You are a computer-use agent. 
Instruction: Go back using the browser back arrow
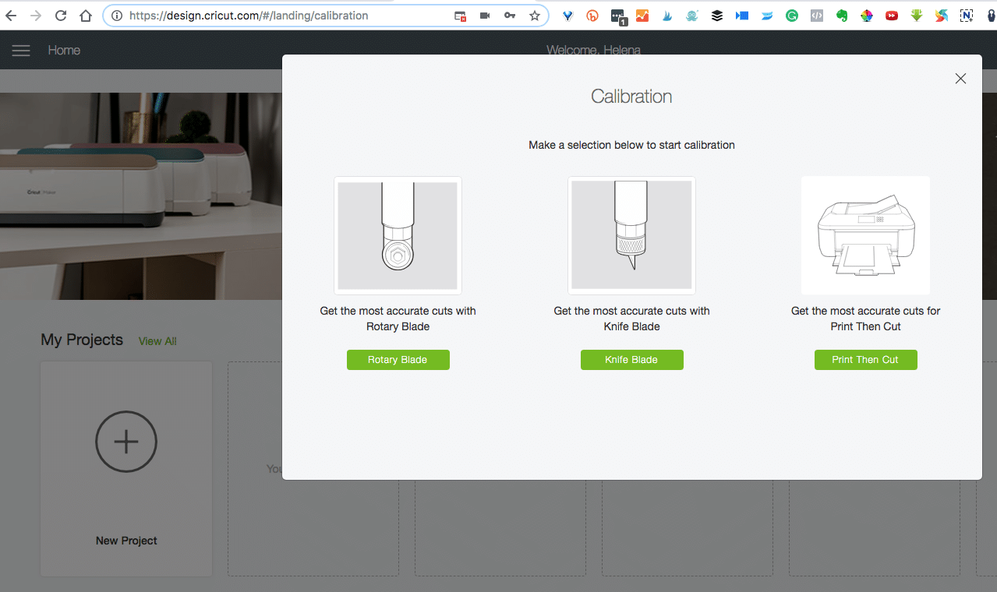[11, 16]
